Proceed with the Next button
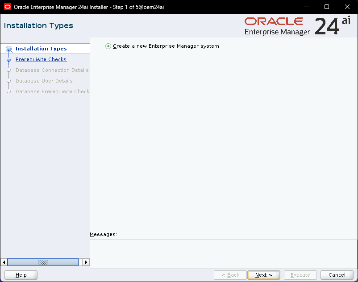The height and width of the screenshot is (282, 358). click(x=264, y=275)
